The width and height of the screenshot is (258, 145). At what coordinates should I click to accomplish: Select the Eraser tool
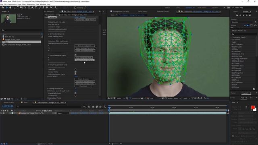(47, 8)
